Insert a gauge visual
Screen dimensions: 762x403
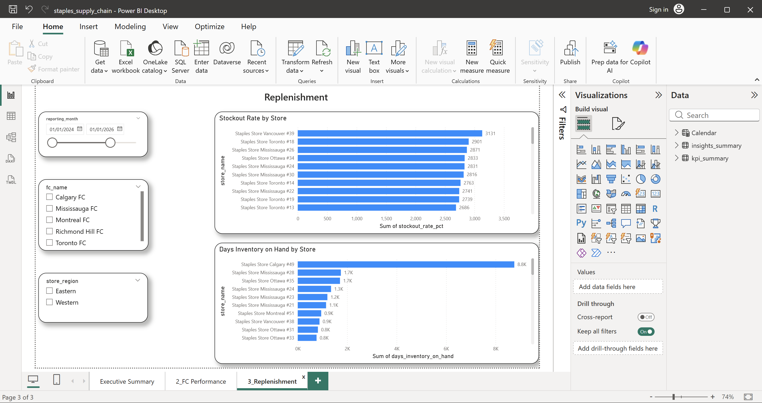(x=626, y=194)
